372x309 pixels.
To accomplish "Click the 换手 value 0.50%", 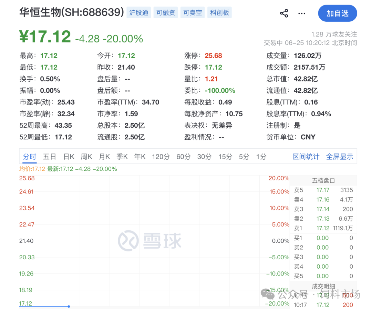I will pos(50,79).
